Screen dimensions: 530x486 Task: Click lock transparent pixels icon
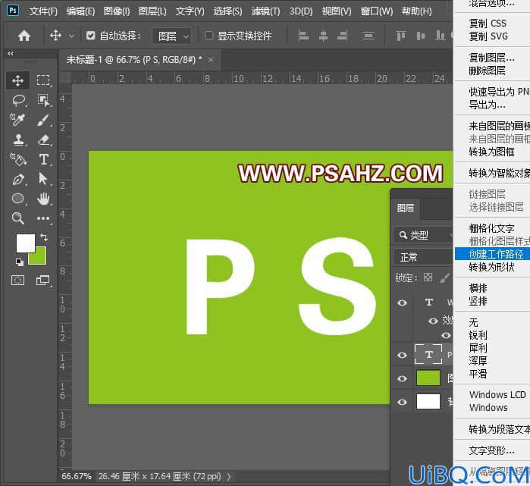pos(428,277)
